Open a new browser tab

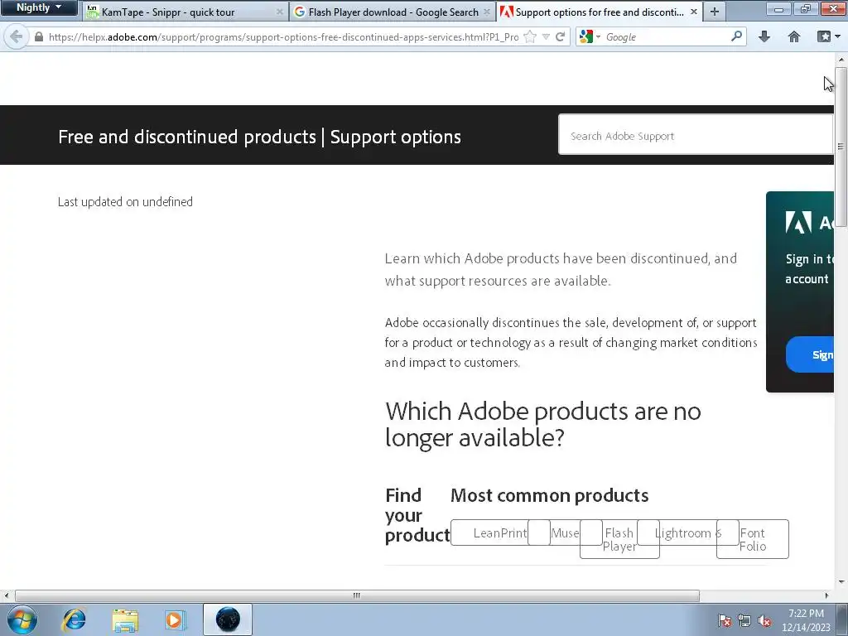(715, 12)
